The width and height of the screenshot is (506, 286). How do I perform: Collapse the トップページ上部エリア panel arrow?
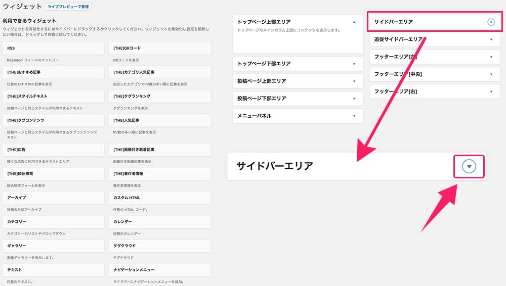tap(354, 22)
